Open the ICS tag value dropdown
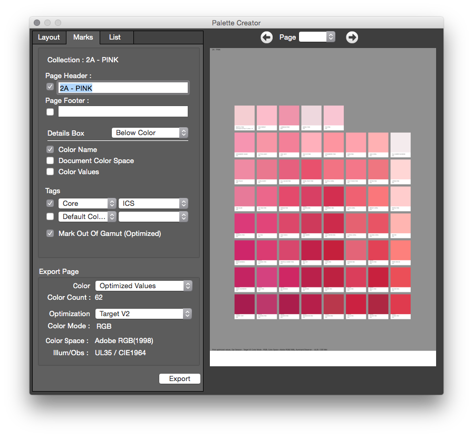This screenshot has height=437, width=473. pos(153,204)
